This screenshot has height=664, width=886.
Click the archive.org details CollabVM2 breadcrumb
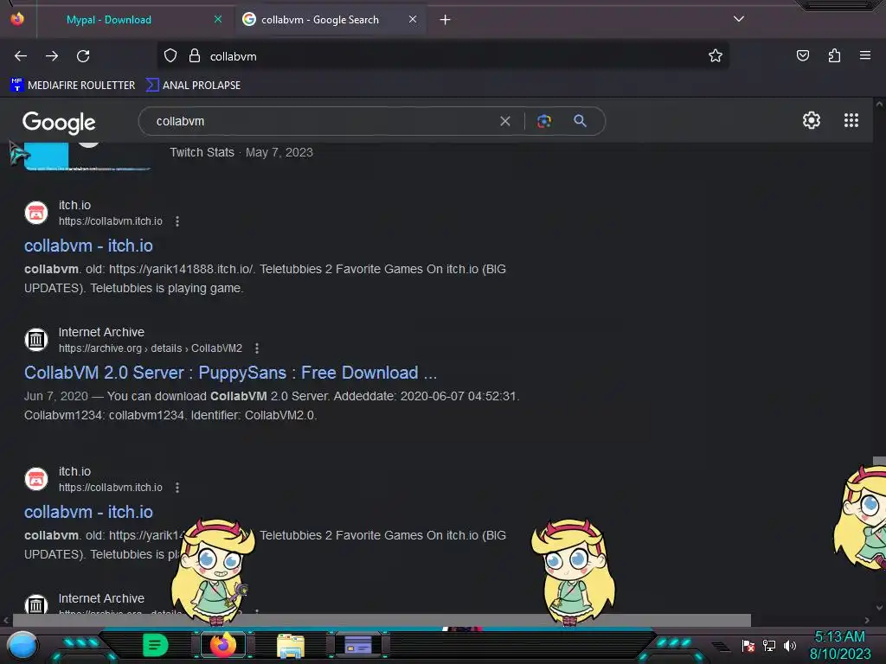pos(151,348)
